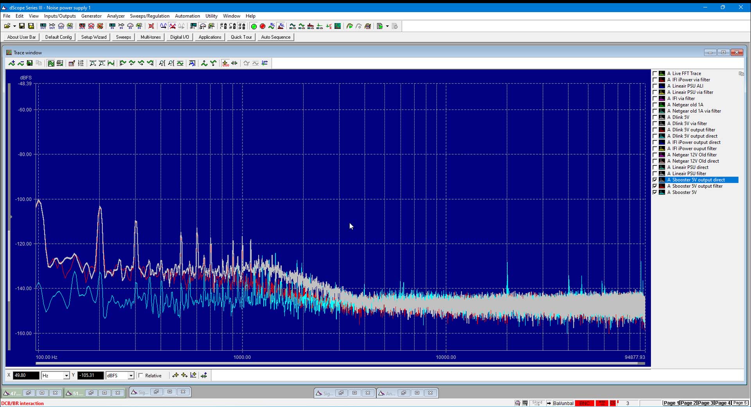
Task: Select the Netgear 12V Old direct row
Action: [x=695, y=161]
